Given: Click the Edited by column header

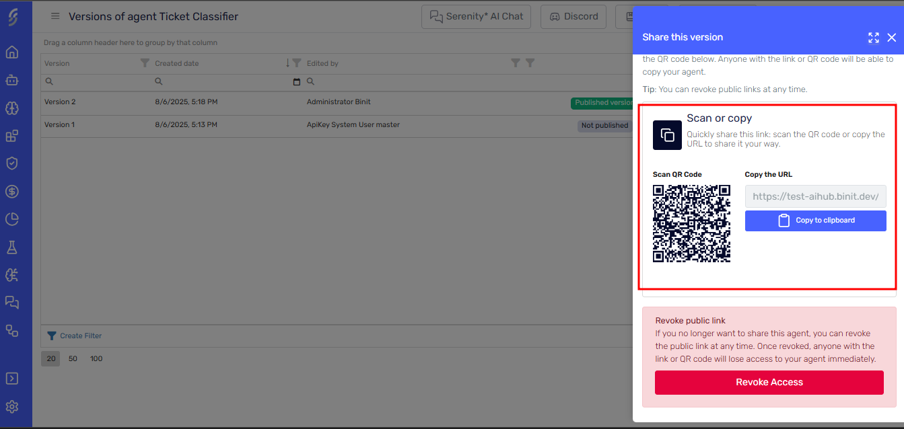Looking at the screenshot, I should (322, 63).
